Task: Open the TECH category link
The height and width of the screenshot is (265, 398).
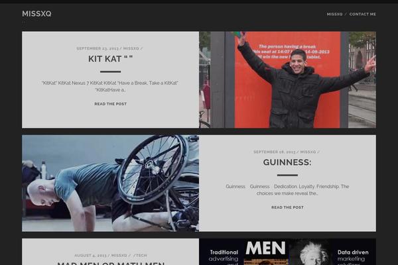Action: coord(141,255)
